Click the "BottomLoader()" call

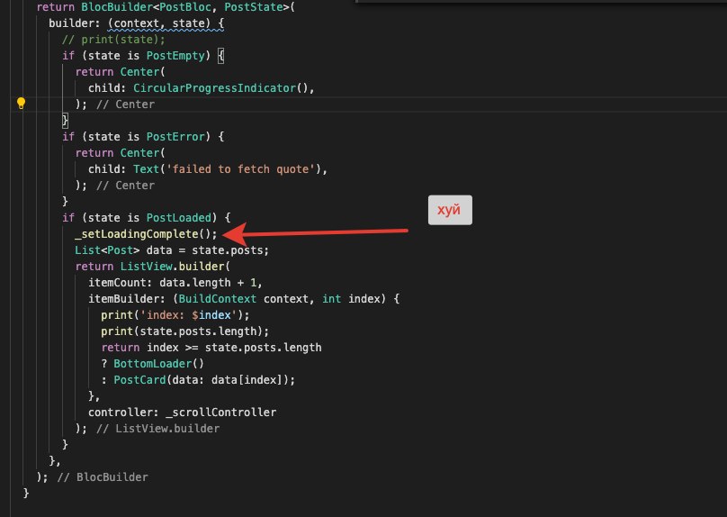(158, 363)
